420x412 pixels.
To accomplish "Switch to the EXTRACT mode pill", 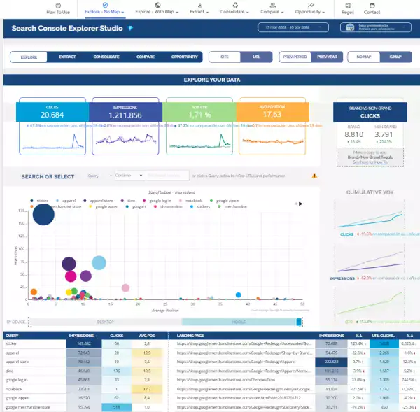I will tap(67, 57).
